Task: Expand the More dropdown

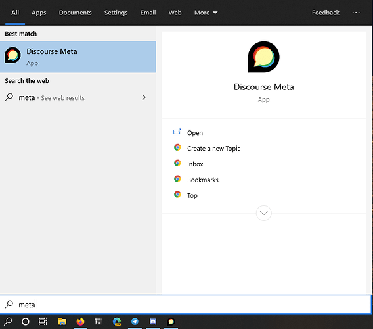Action: tap(206, 13)
